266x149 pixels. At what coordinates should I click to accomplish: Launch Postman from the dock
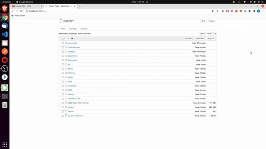click(x=5, y=51)
